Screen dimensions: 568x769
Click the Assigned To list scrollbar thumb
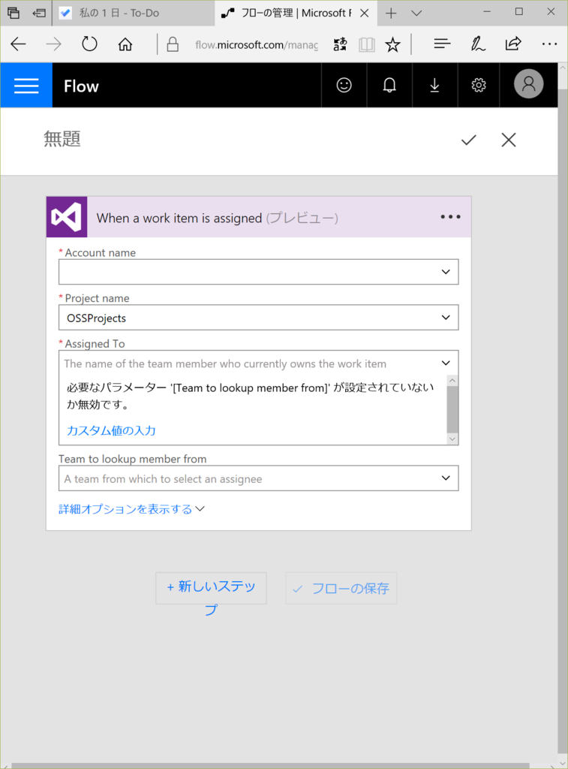coord(452,409)
